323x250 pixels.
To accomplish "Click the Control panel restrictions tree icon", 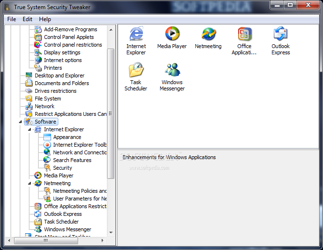I will coord(38,45).
